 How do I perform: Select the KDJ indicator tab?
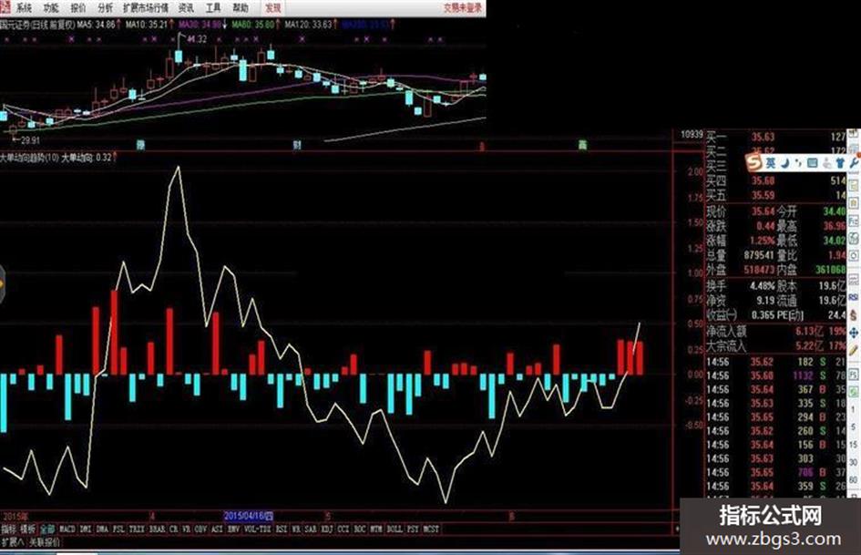point(327,529)
